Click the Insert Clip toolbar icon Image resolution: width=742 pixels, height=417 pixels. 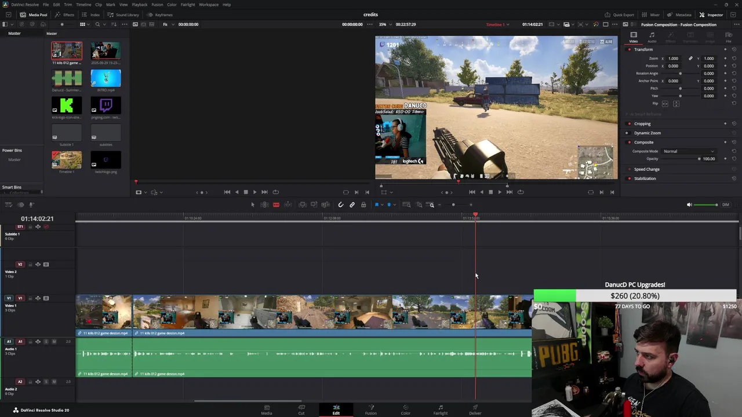click(302, 204)
